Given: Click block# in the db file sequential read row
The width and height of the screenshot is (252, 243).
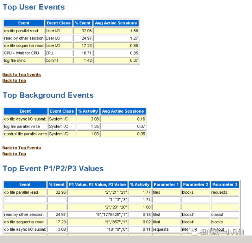Looking at the screenshot, I should pyautogui.click(x=196, y=222).
